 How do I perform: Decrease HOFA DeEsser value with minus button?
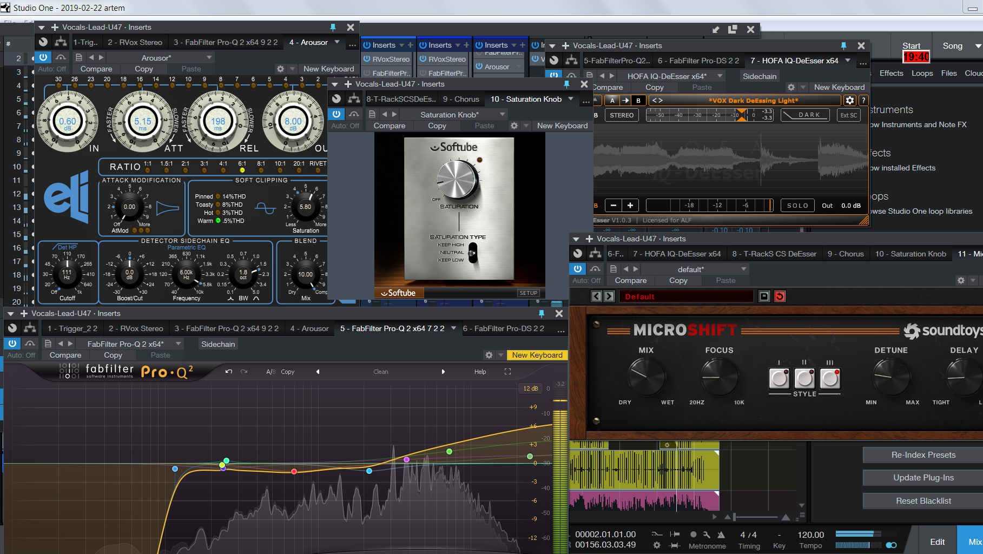(613, 205)
